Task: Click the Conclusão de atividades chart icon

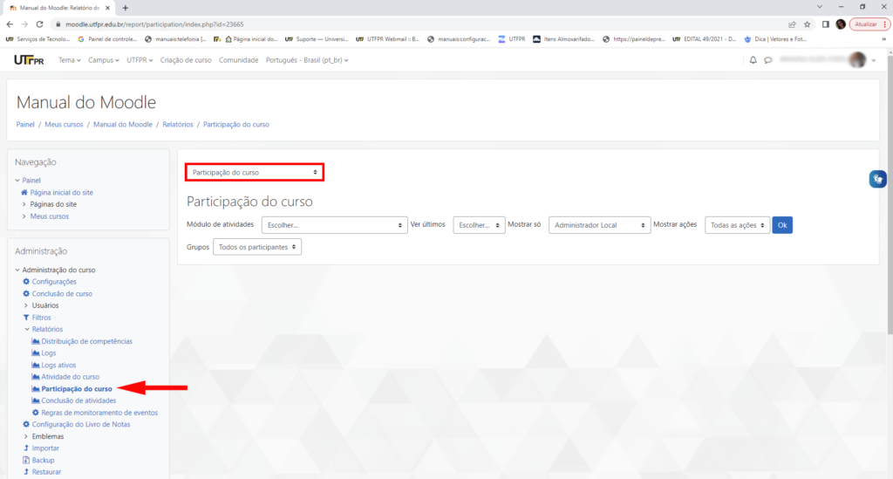Action: pos(35,400)
